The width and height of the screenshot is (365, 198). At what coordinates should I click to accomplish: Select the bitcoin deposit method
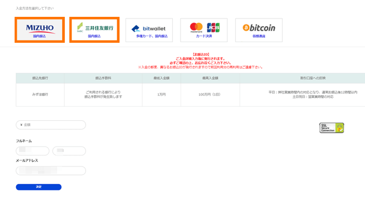259,30
